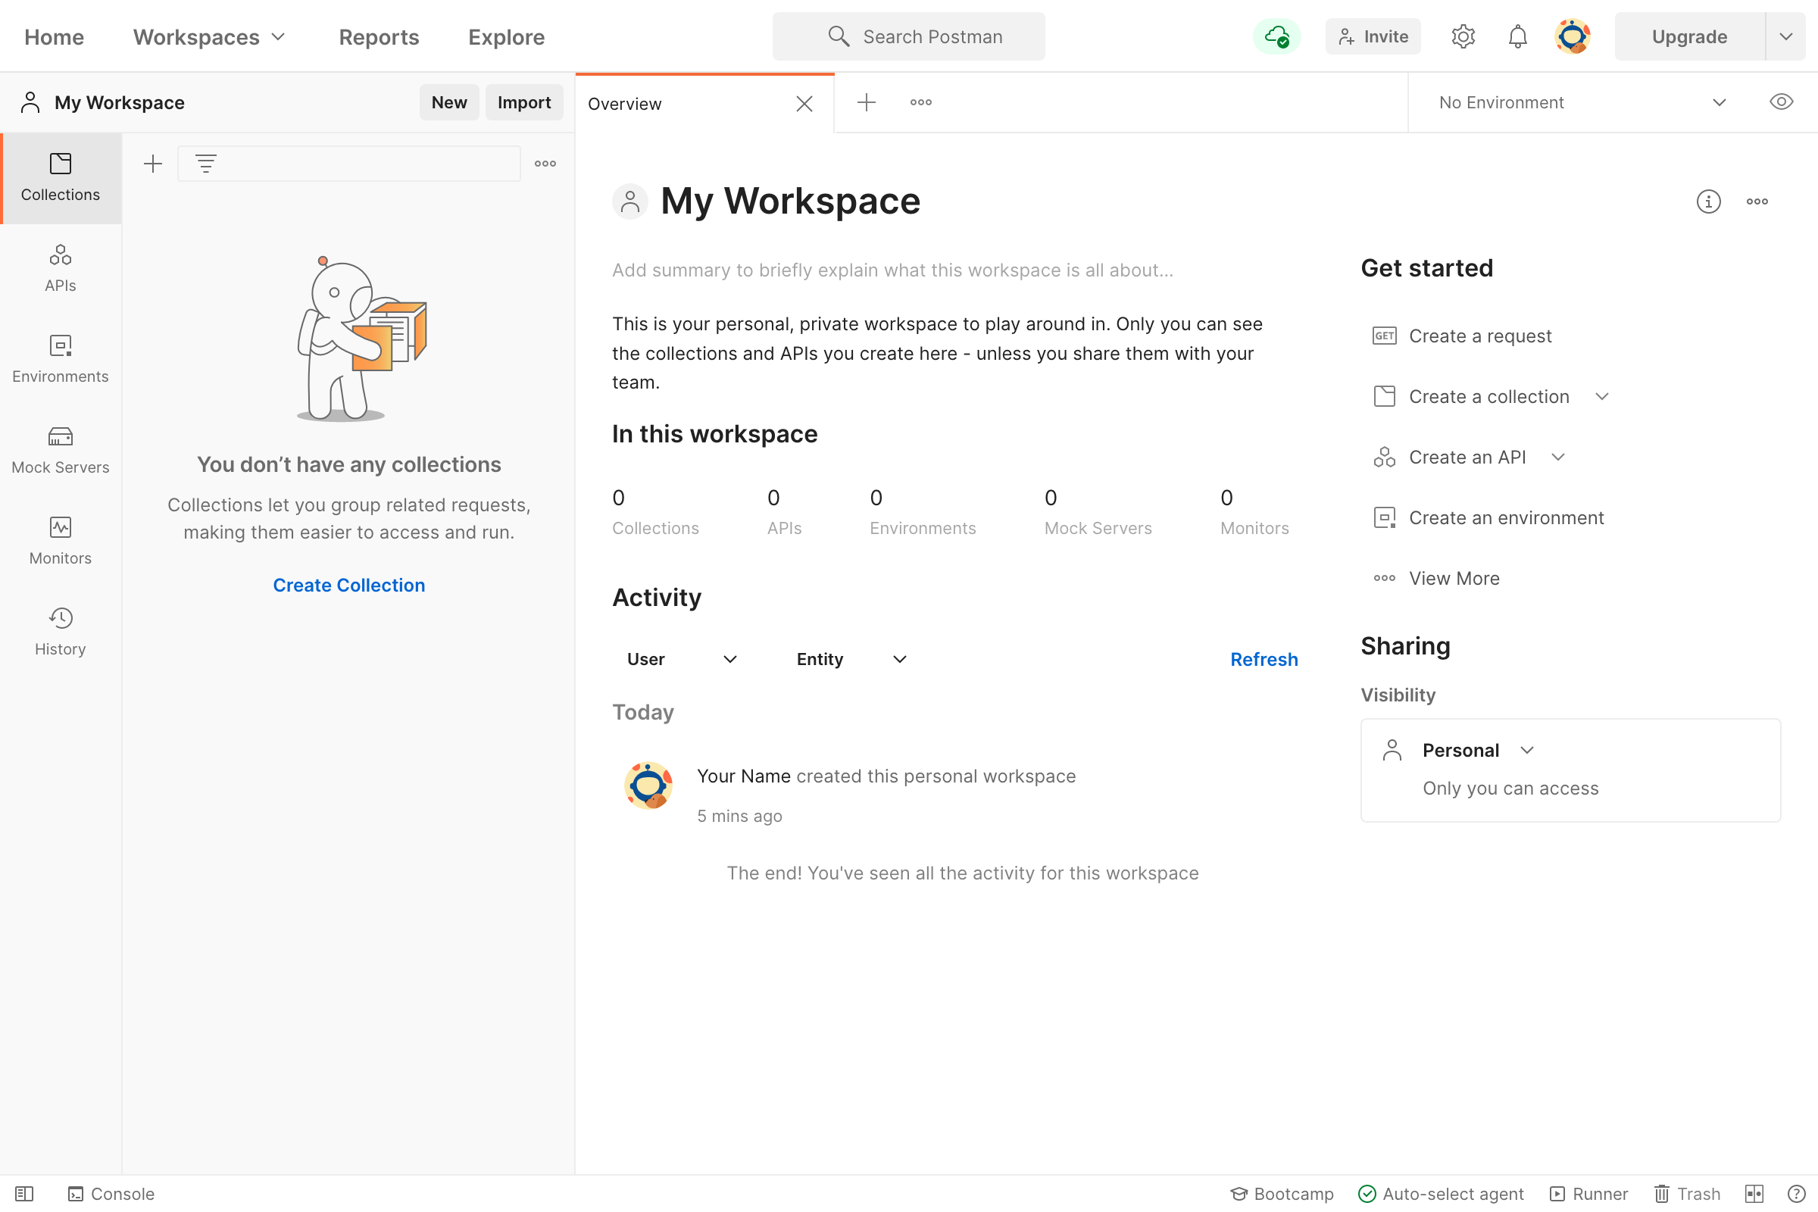
Task: Expand the Workspaces dropdown
Action: click(x=210, y=37)
